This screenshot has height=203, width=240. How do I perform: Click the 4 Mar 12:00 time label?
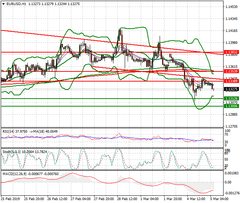click(x=196, y=199)
